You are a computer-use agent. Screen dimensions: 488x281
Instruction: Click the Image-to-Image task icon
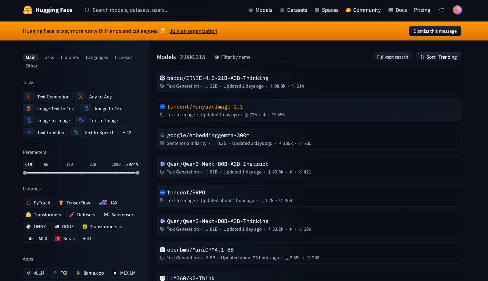pyautogui.click(x=29, y=121)
